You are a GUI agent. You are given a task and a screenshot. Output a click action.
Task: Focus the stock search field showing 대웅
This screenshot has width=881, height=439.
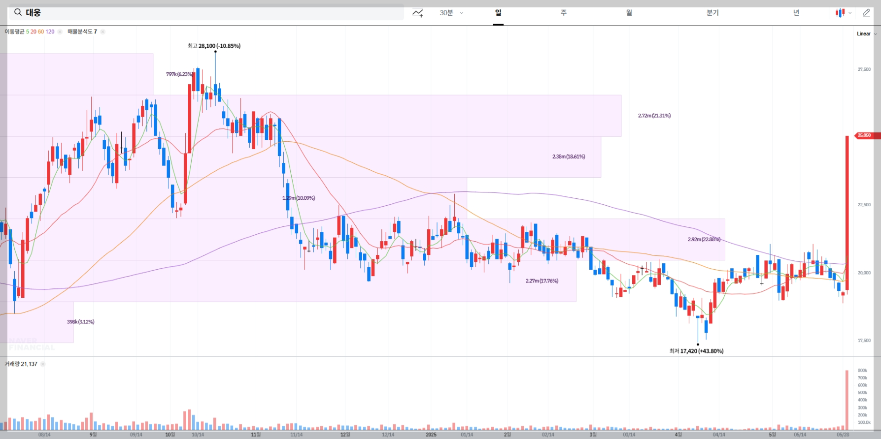coord(206,13)
